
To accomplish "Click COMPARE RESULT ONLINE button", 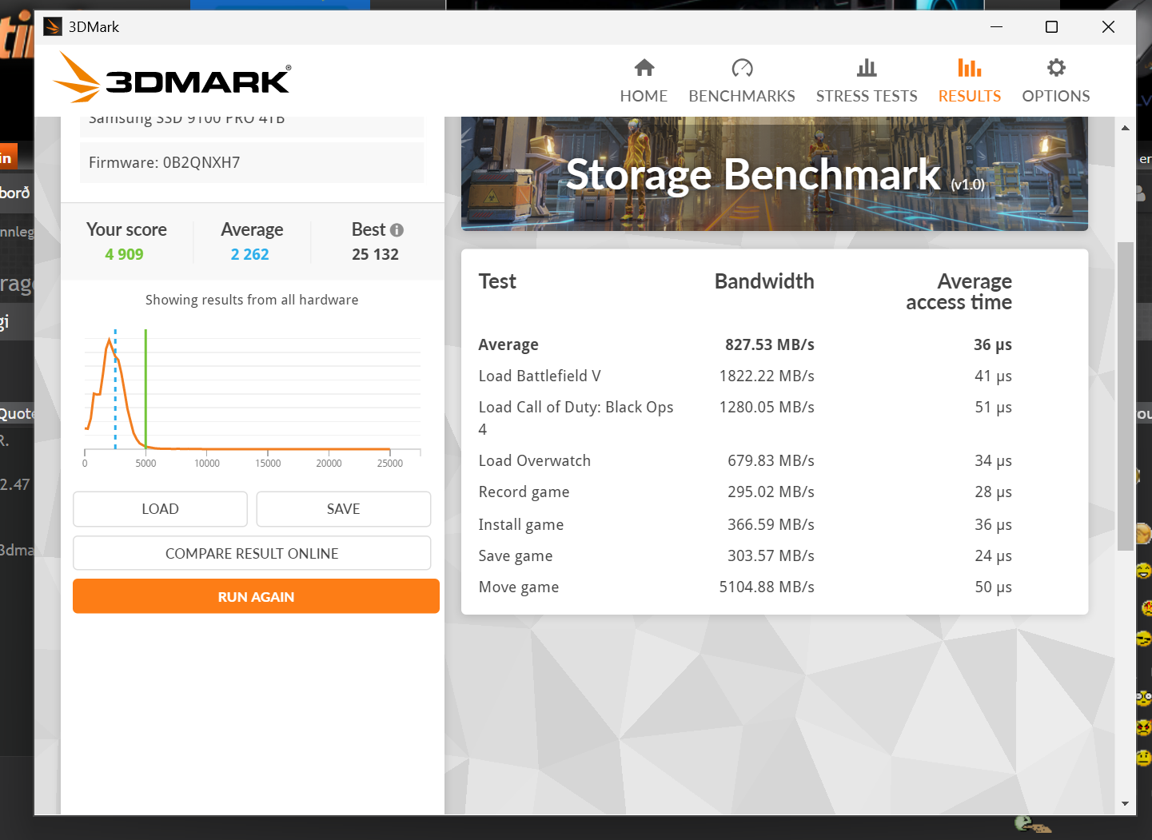I will (x=252, y=553).
